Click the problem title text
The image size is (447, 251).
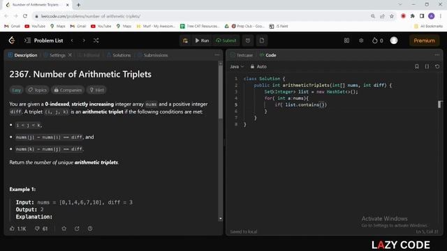[80, 75]
